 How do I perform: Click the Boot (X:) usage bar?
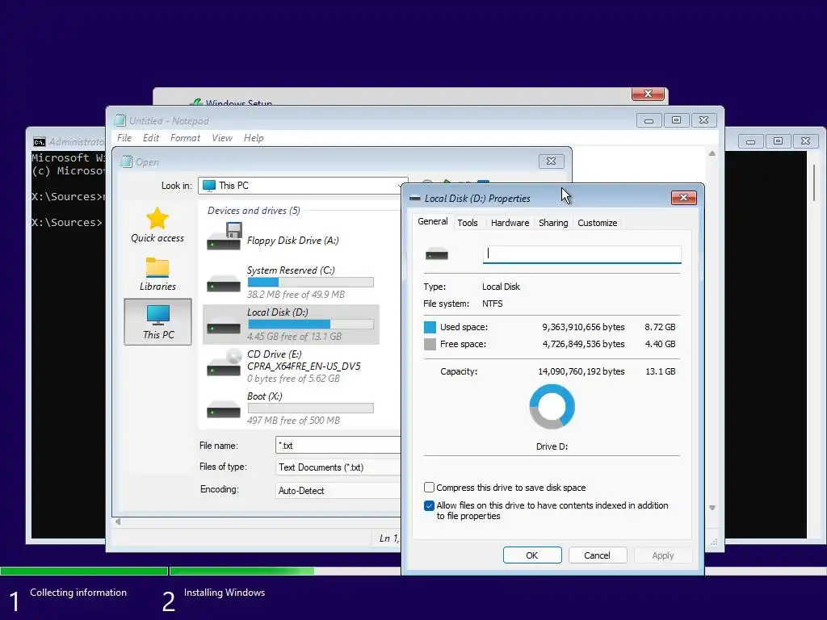pos(311,408)
